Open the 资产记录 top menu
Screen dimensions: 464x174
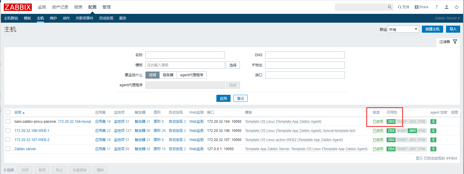point(60,7)
